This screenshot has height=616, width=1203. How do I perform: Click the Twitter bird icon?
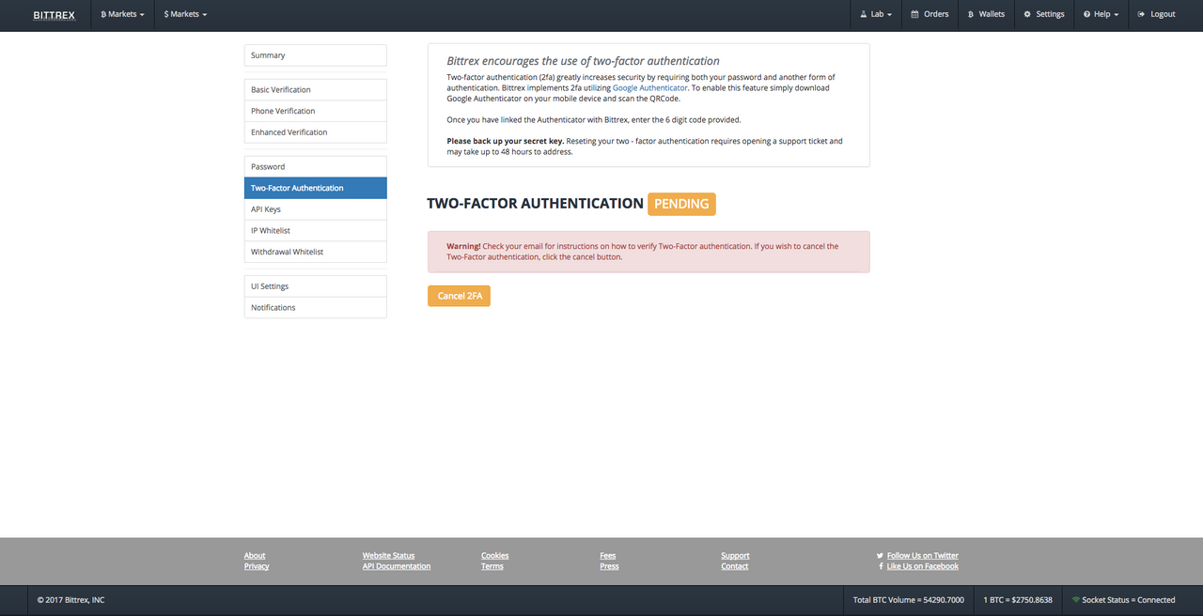tap(880, 556)
